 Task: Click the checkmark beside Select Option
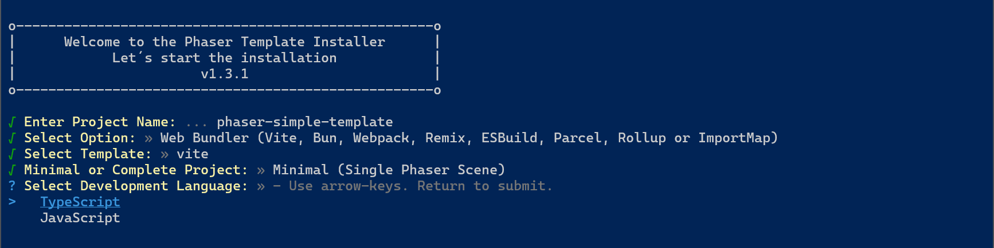(12, 138)
